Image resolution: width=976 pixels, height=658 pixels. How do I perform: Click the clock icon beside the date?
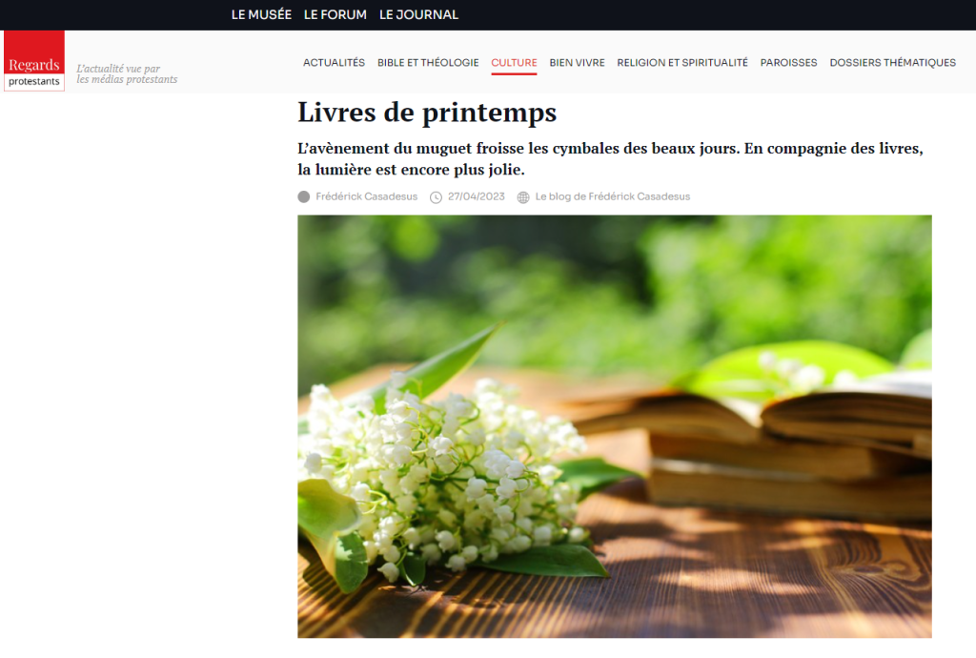pyautogui.click(x=437, y=197)
